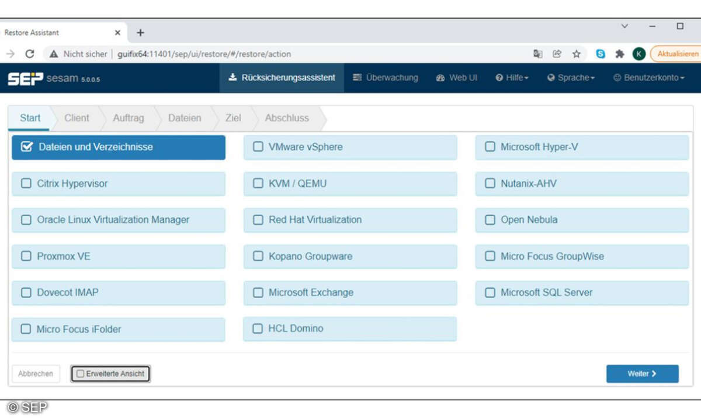
Task: Select the VMware vSphere option
Action: (x=350, y=148)
